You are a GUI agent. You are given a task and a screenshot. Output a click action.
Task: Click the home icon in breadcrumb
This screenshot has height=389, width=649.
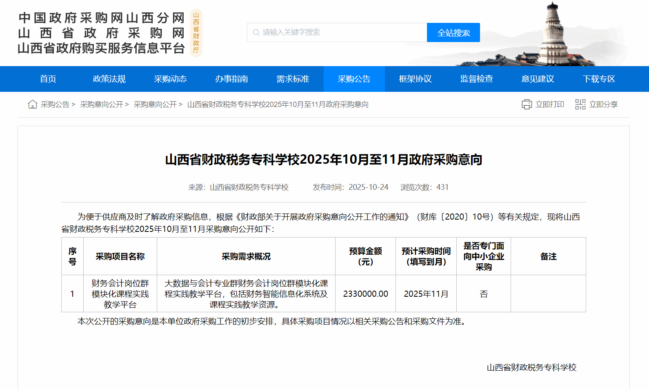click(x=33, y=104)
